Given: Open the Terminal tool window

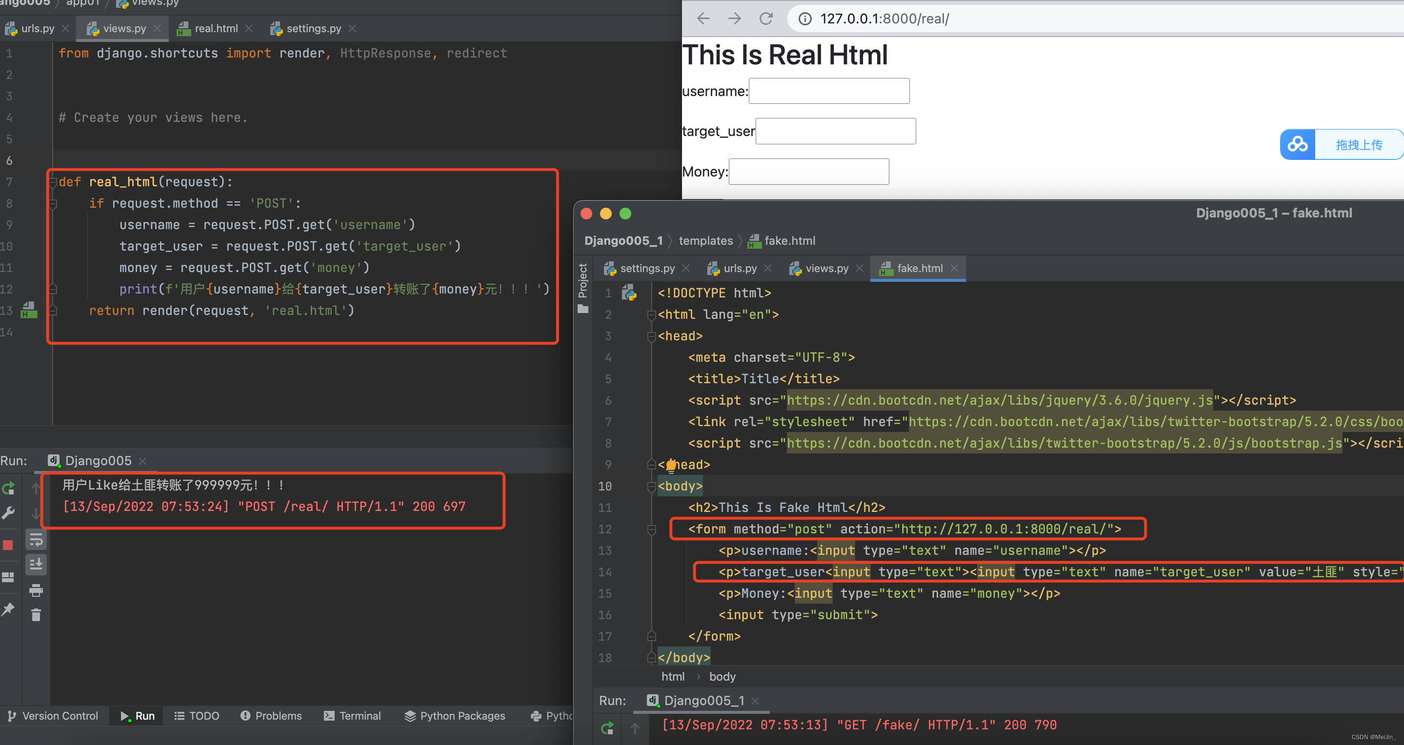Looking at the screenshot, I should pos(352,716).
